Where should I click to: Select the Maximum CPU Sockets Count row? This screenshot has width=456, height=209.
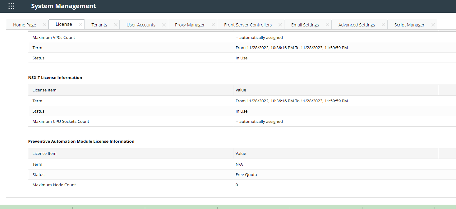click(61, 121)
